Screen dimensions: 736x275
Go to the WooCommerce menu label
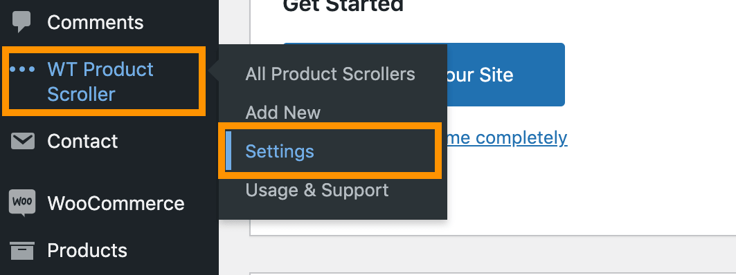click(116, 203)
